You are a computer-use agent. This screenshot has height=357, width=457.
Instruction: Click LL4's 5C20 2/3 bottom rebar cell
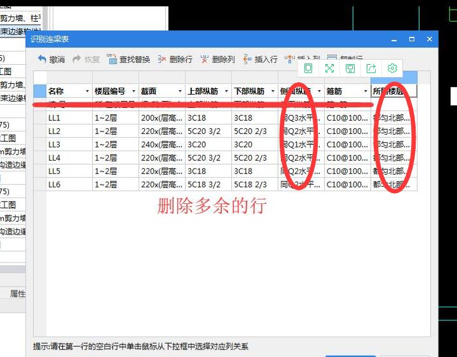(255, 158)
